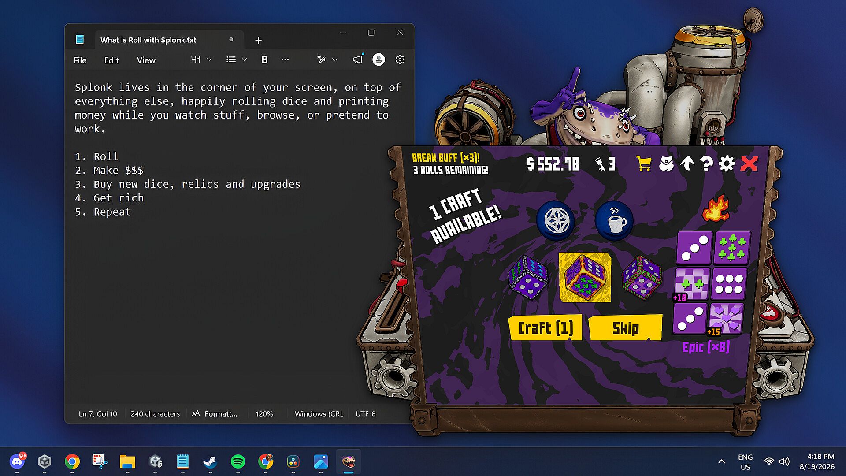Add a new Notepad tab
The height and width of the screenshot is (476, 846).
pyautogui.click(x=259, y=40)
